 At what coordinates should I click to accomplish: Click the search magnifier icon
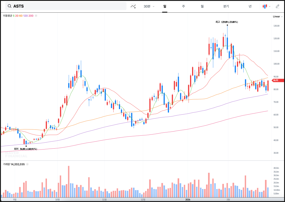(10, 6)
